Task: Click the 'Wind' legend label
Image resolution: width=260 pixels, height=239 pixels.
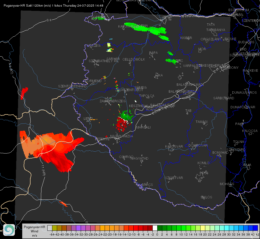Action: pos(35,231)
